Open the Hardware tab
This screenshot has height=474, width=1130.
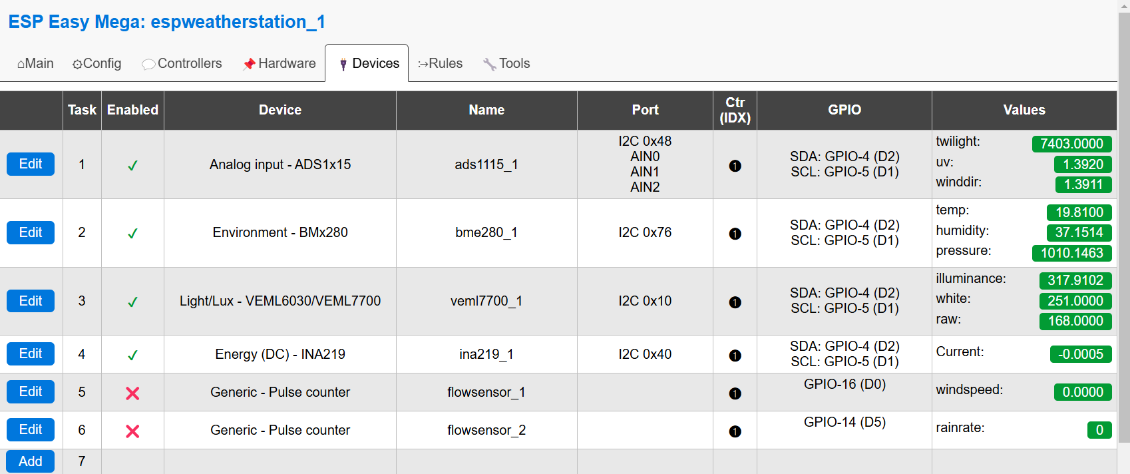pyautogui.click(x=280, y=64)
